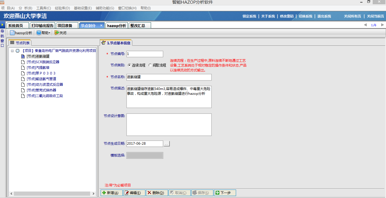Open the 导航窗口 side panel label
386x198 pixels.
point(2,38)
